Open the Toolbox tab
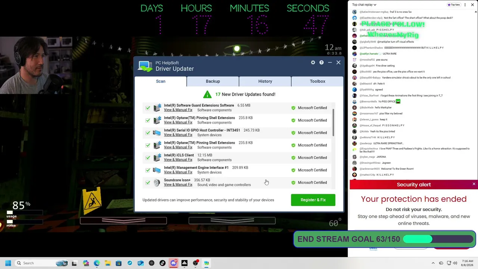The width and height of the screenshot is (478, 269). pos(317,81)
